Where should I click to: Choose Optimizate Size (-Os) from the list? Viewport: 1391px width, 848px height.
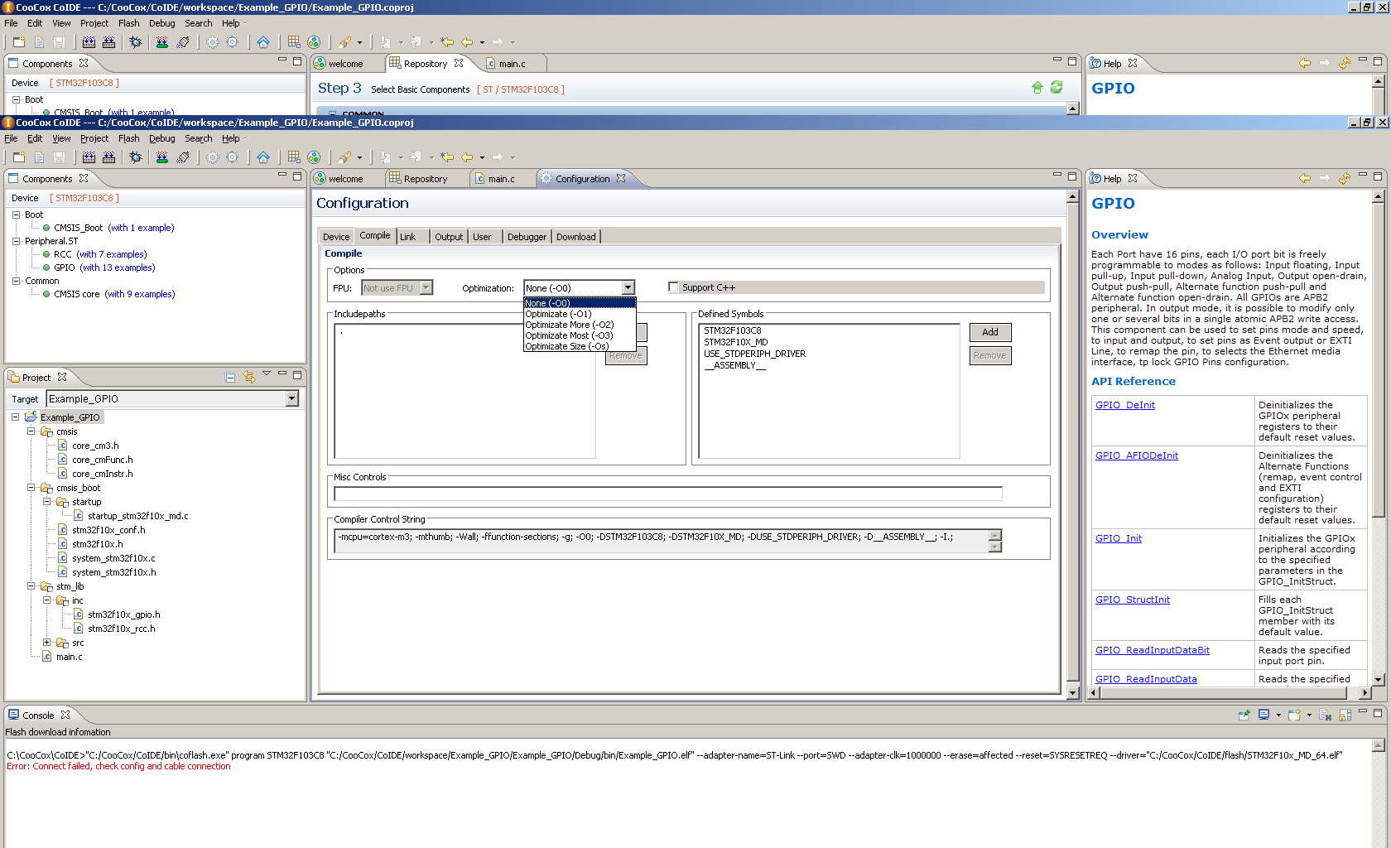566,346
